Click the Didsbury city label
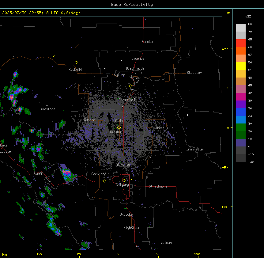This screenshot has height=258, width=264. point(117,132)
